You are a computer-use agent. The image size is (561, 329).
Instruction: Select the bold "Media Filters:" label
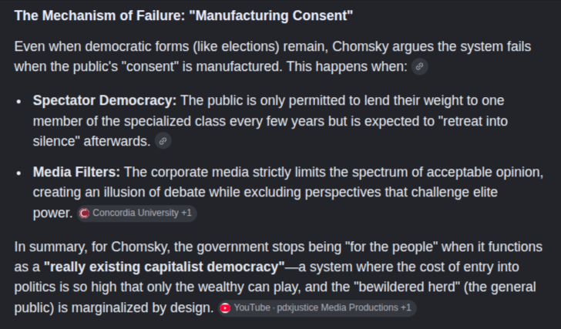click(x=76, y=172)
